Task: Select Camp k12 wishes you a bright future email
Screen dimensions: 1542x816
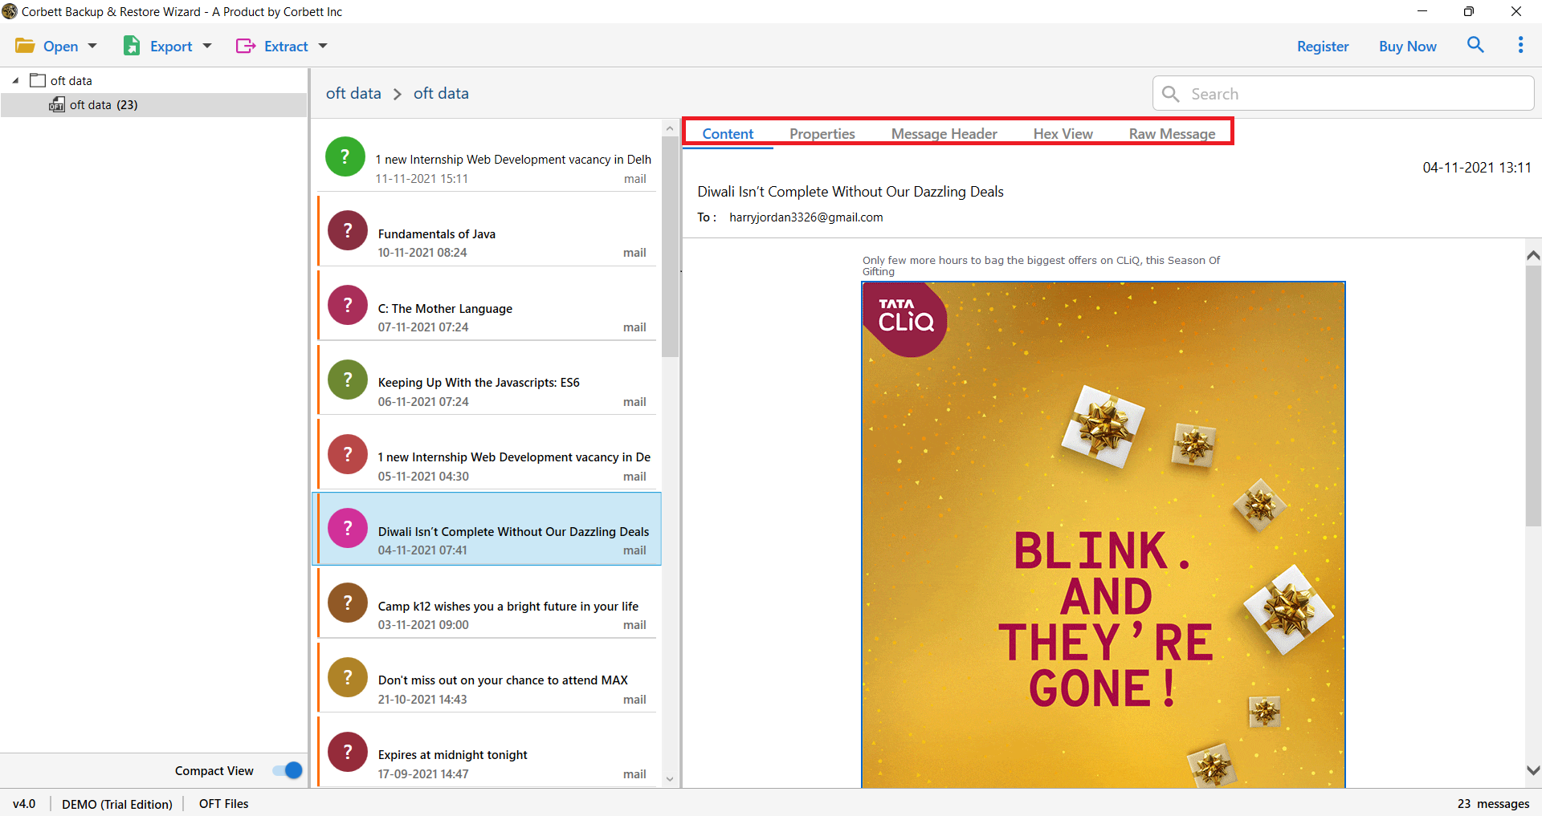Action: pyautogui.click(x=487, y=603)
